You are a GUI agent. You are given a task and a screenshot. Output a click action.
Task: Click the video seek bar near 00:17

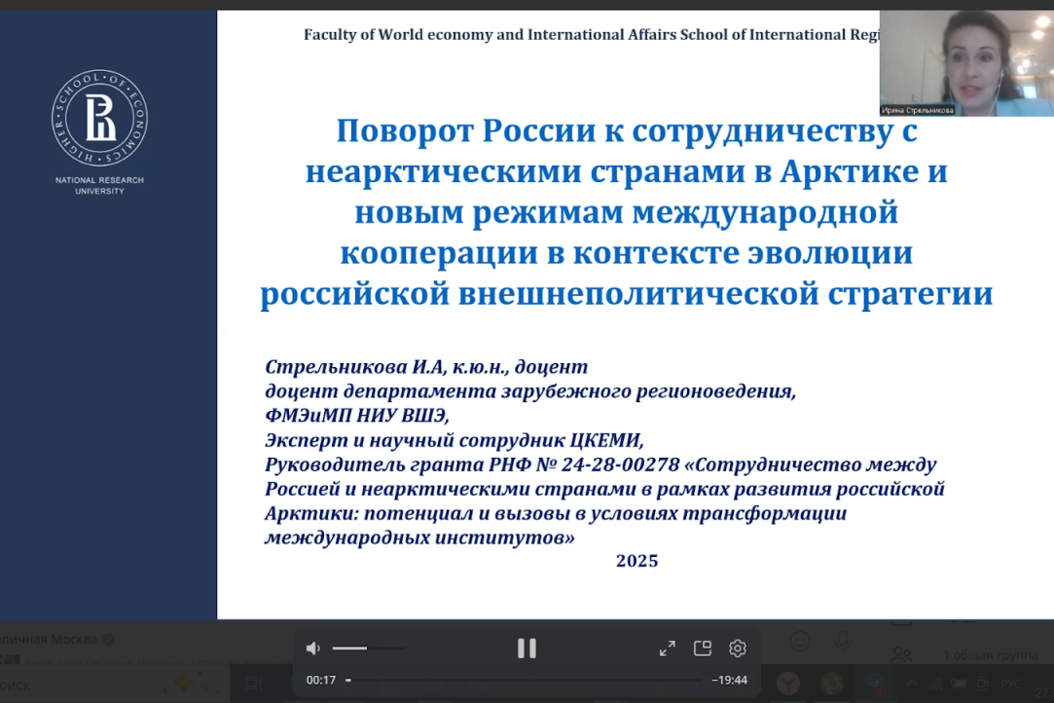(x=350, y=680)
